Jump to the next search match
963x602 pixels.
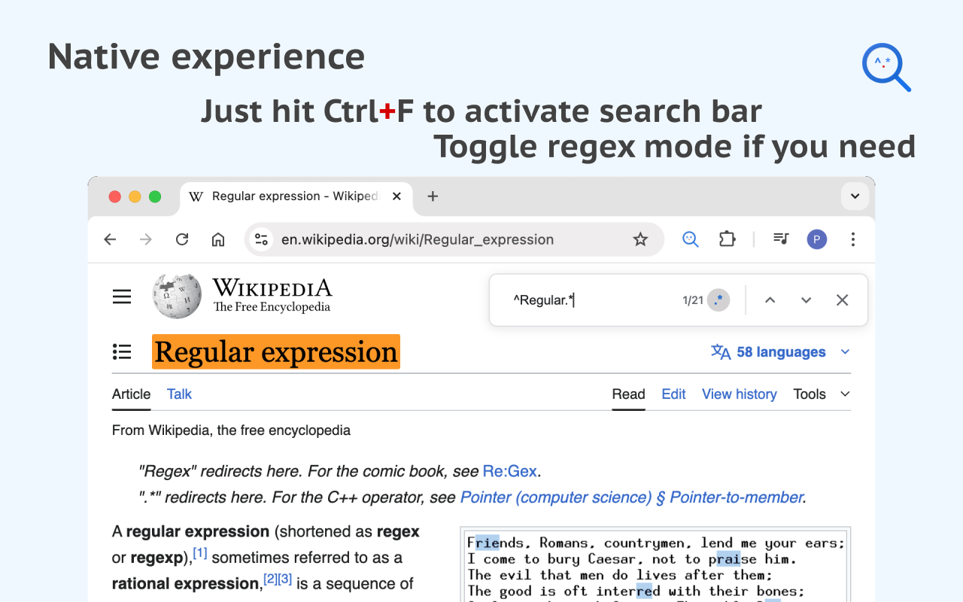806,299
